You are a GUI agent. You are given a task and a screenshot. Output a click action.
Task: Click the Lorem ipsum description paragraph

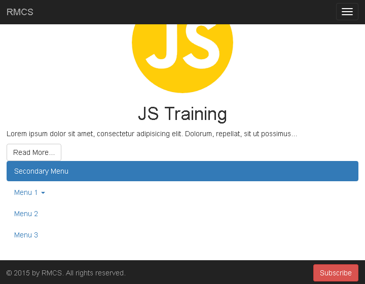pyautogui.click(x=152, y=134)
